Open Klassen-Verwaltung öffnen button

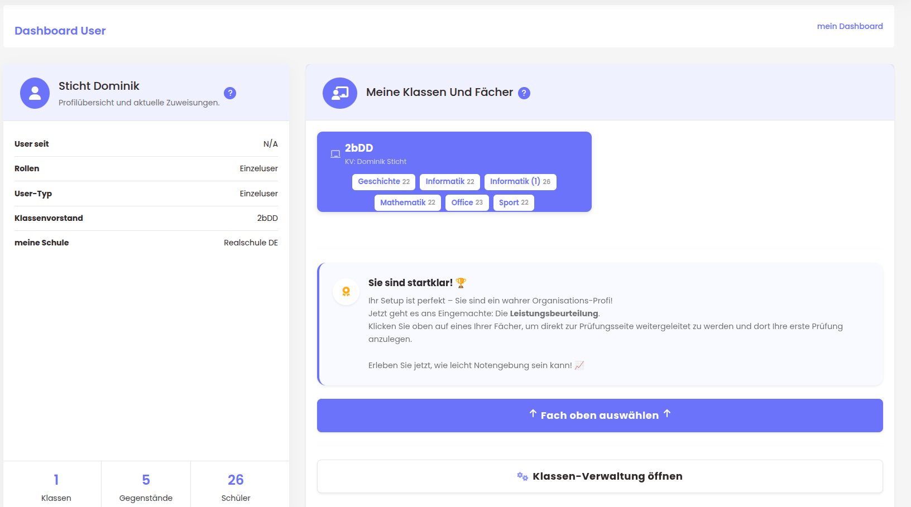point(600,476)
